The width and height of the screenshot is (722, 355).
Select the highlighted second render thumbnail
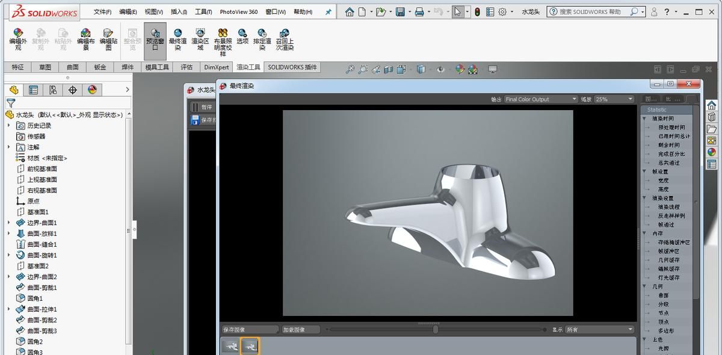coord(250,346)
